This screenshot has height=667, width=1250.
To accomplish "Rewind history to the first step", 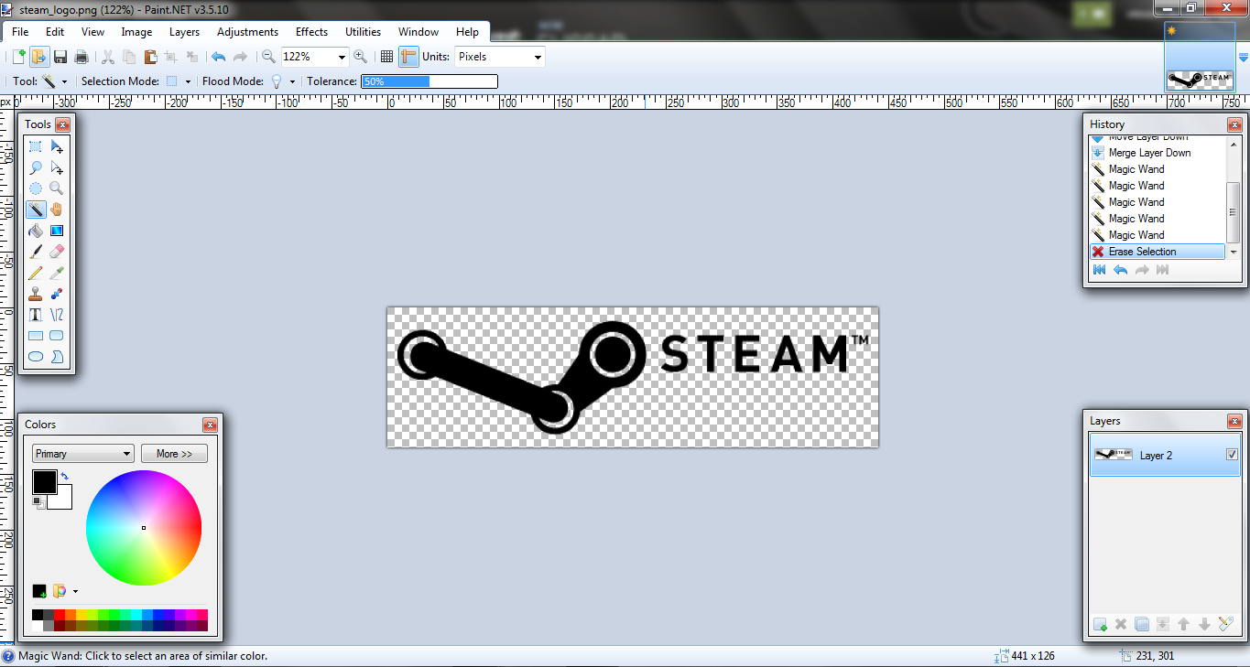I will [x=1099, y=270].
